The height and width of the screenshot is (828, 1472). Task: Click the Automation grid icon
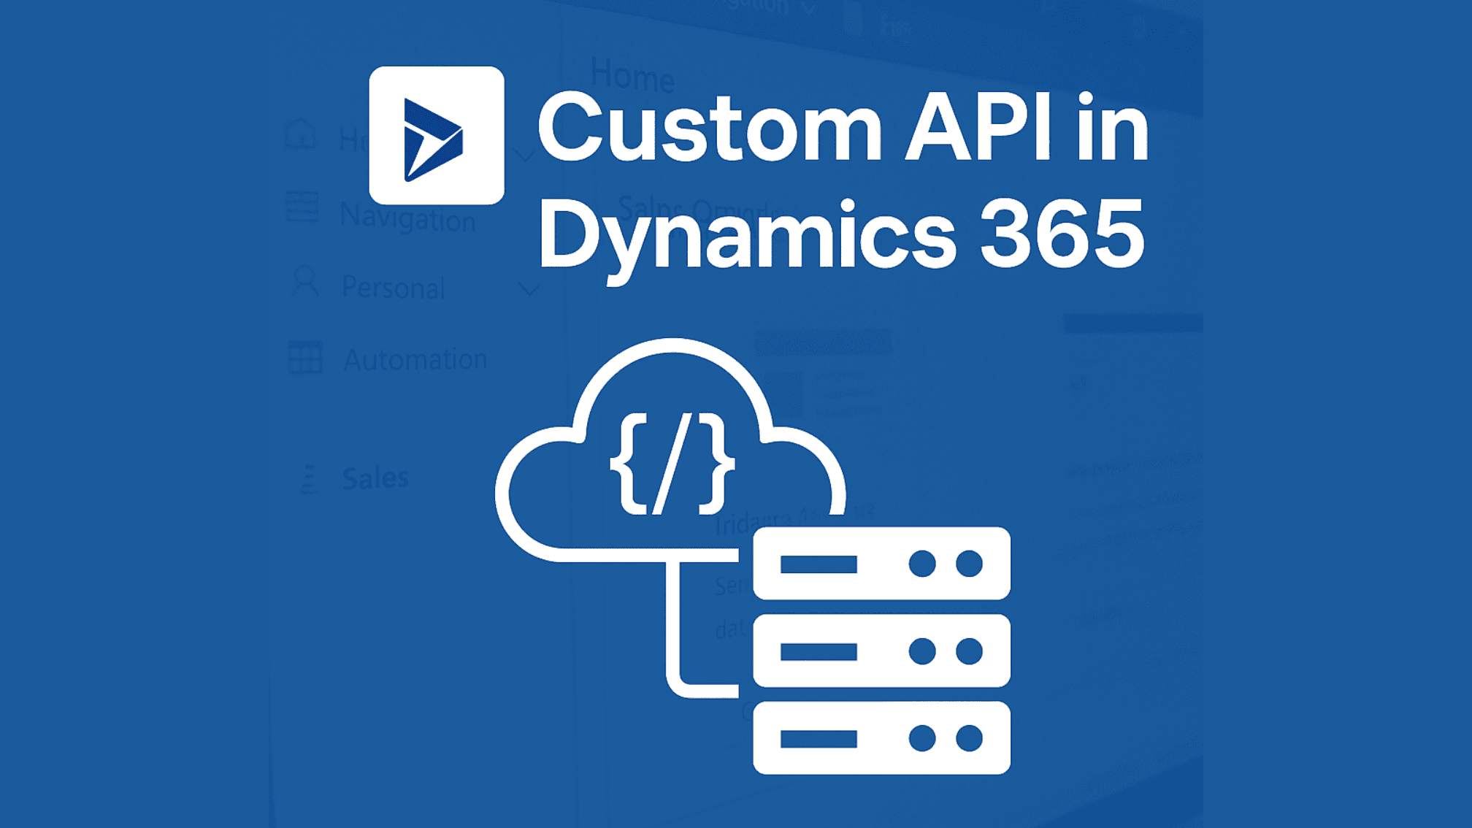(304, 358)
